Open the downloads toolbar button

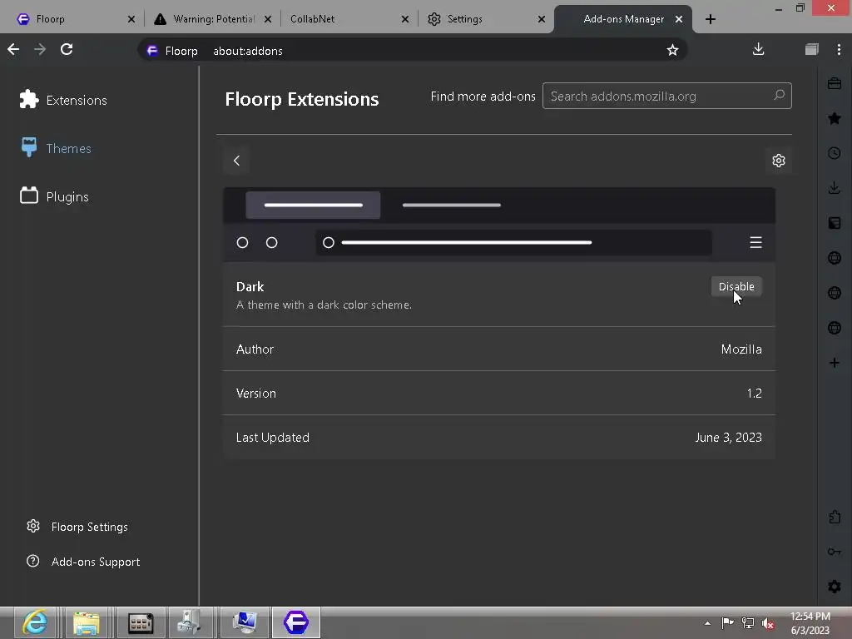coord(759,49)
